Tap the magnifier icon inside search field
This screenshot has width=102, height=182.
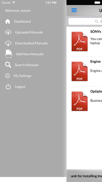point(97,21)
